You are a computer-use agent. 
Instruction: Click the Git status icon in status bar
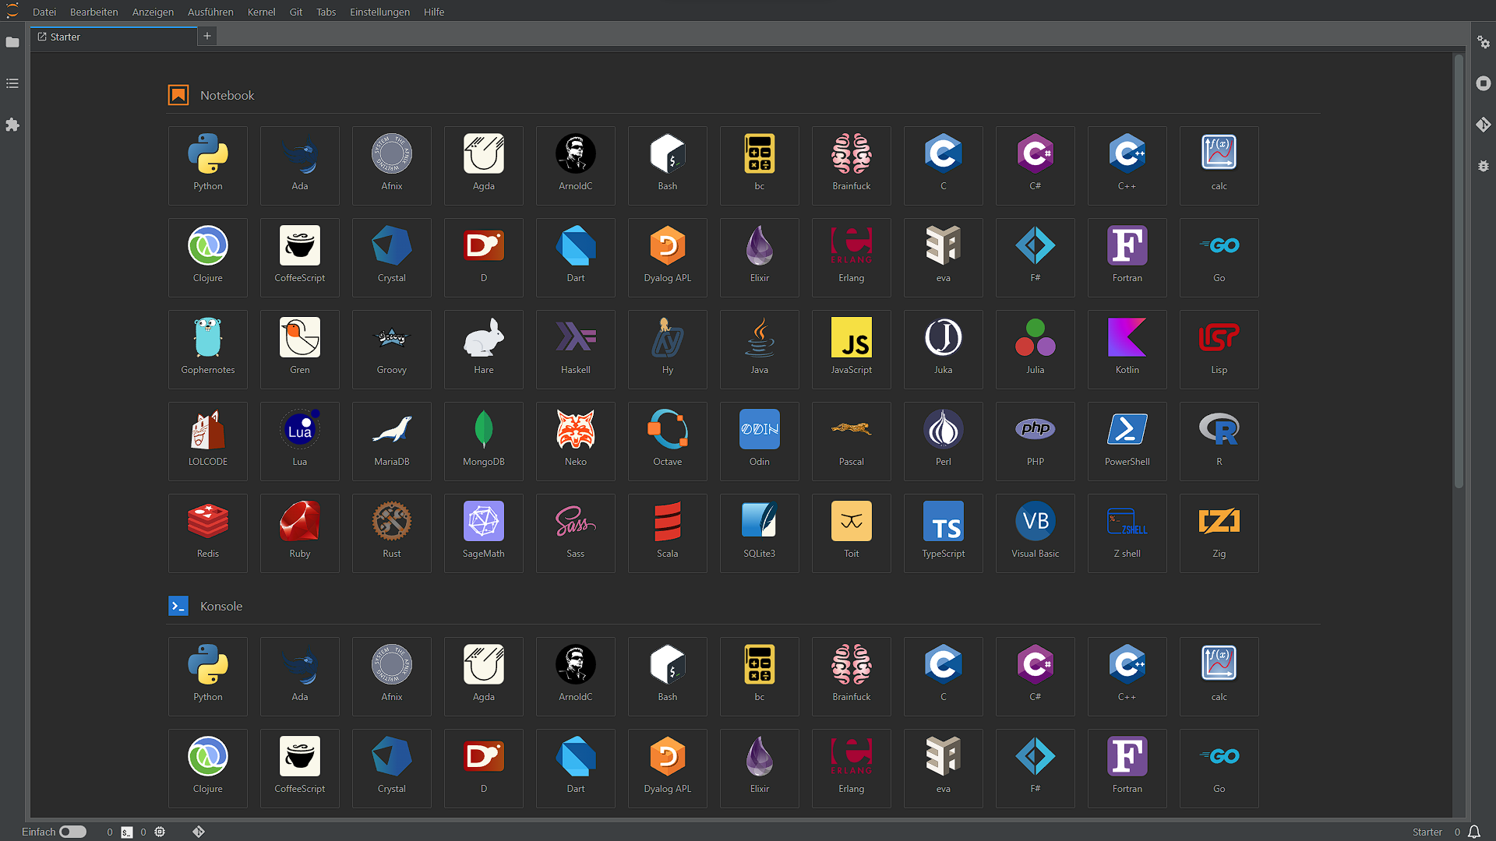point(199,832)
